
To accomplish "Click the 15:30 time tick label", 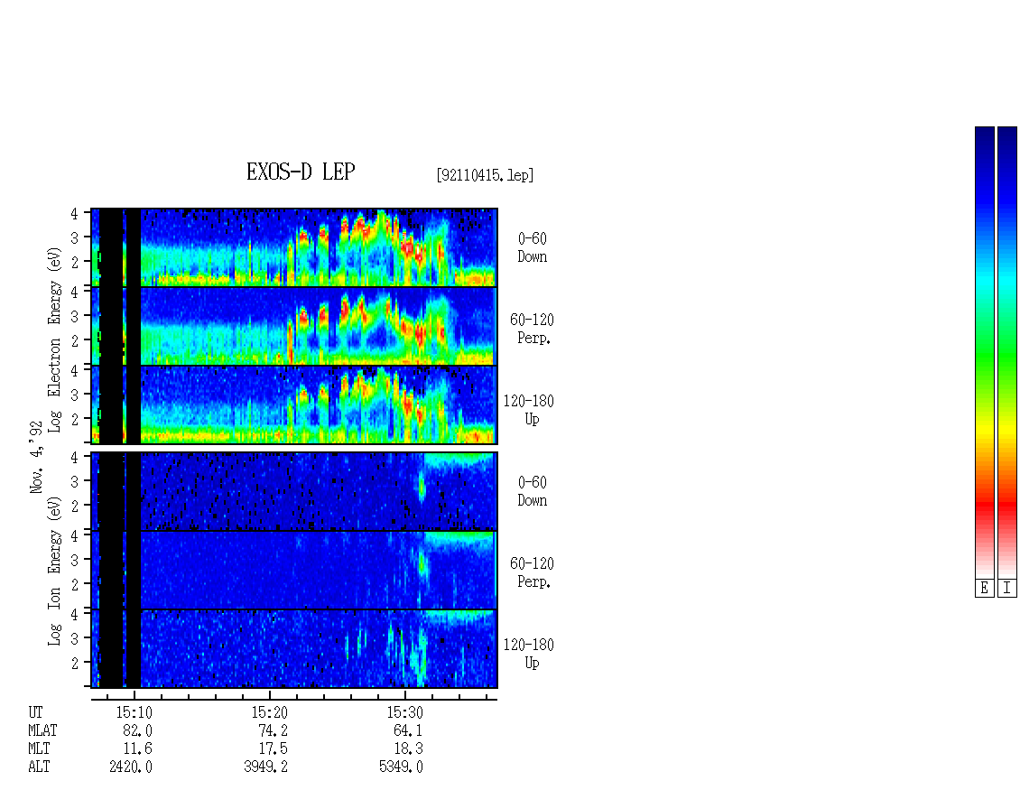I will tap(404, 712).
